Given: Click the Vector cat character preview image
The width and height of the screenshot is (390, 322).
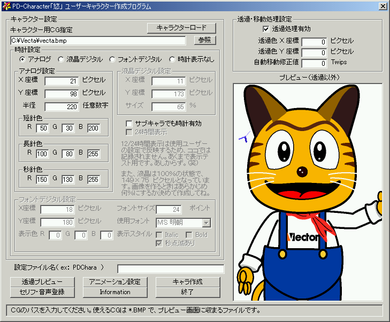Looking at the screenshot, I should point(308,192).
